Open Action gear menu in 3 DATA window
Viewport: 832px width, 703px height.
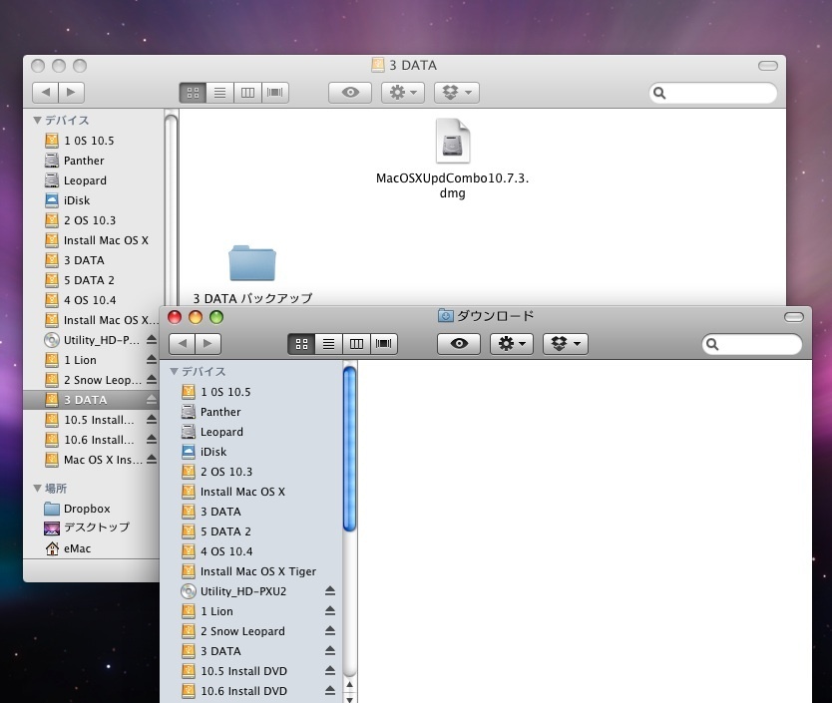pyautogui.click(x=403, y=93)
